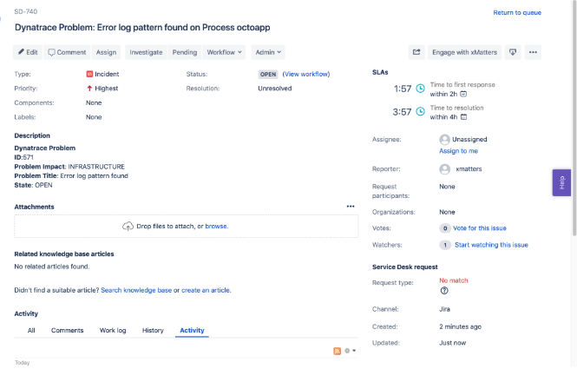The width and height of the screenshot is (577, 369).
Task: Click Engage with xMatters button
Action: coord(464,52)
